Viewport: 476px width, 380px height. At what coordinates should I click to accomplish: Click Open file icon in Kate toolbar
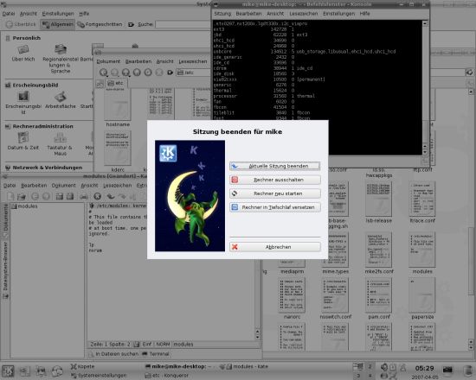coord(22,196)
